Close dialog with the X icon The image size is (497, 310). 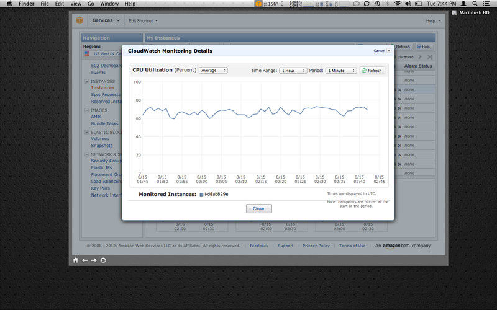pos(389,51)
